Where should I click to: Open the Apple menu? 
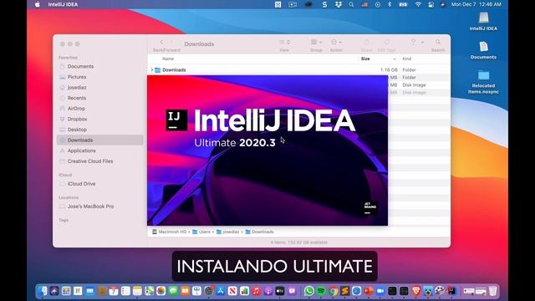coord(37,4)
